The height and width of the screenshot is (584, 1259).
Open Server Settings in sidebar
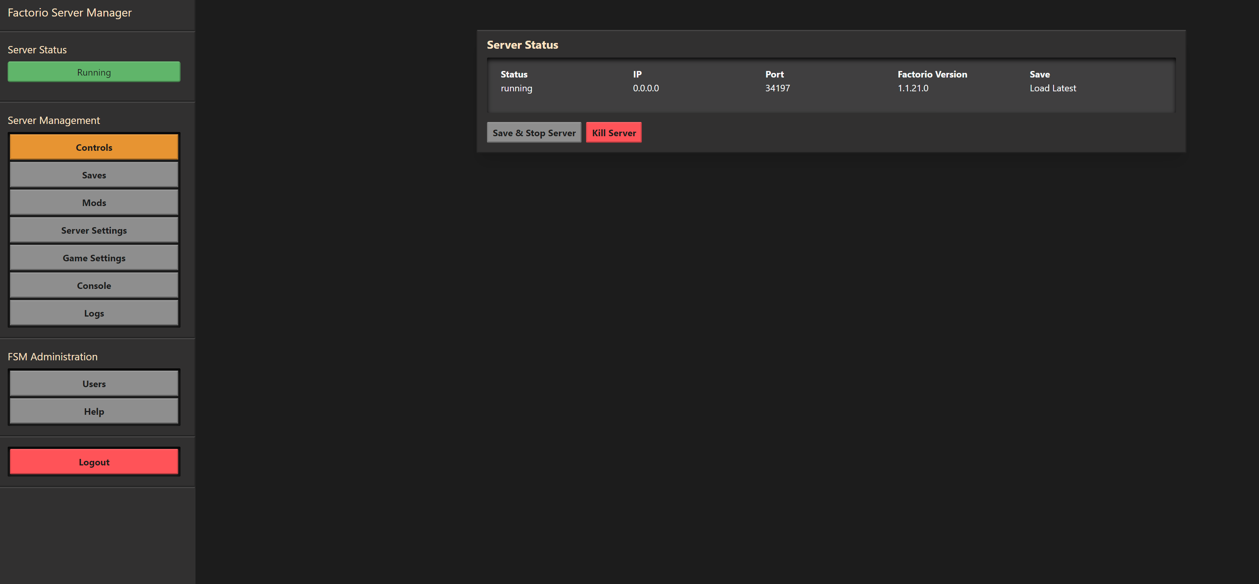(94, 230)
